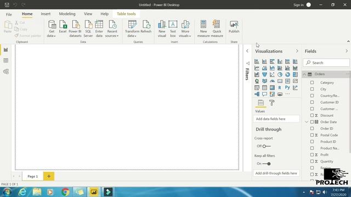The height and width of the screenshot is (197, 351).
Task: Turn off Keep all filters toggle
Action: (x=267, y=164)
